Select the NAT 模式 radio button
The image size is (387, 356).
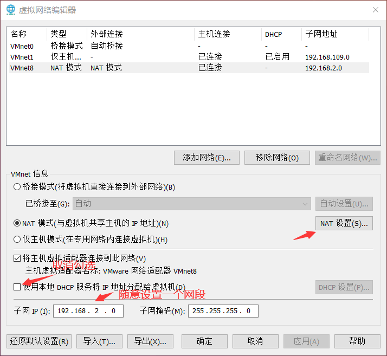click(17, 223)
